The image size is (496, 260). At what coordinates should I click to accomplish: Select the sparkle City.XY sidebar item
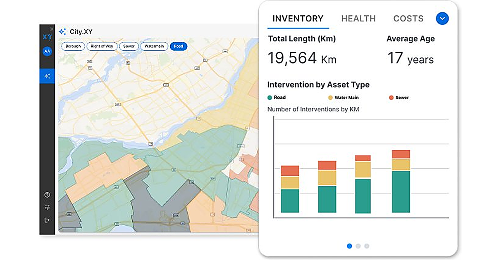pos(47,76)
